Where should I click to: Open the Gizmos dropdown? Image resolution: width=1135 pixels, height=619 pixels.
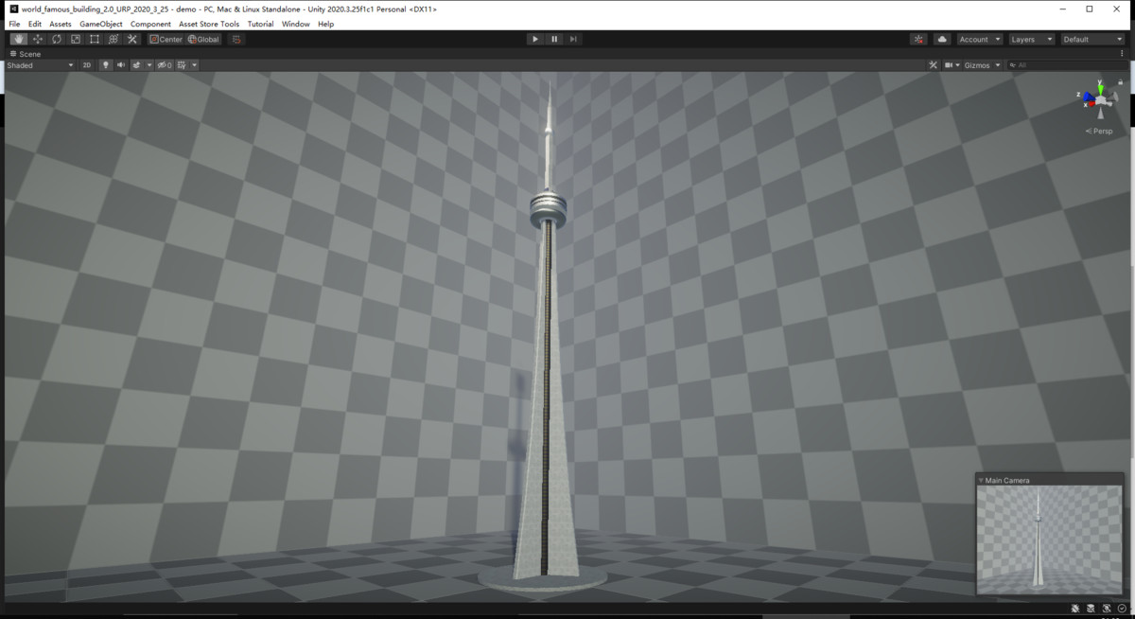click(981, 64)
